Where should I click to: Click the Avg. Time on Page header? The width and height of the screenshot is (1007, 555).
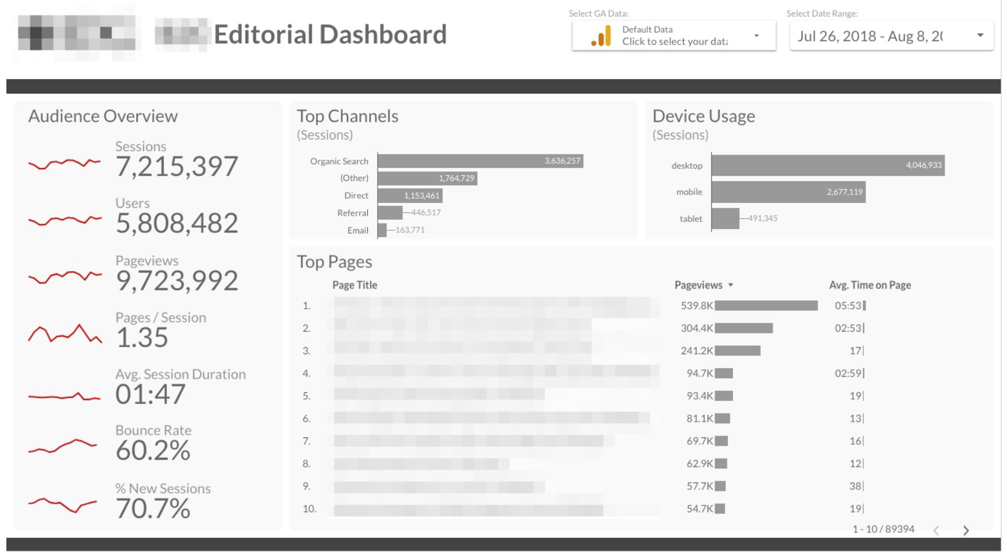point(870,285)
